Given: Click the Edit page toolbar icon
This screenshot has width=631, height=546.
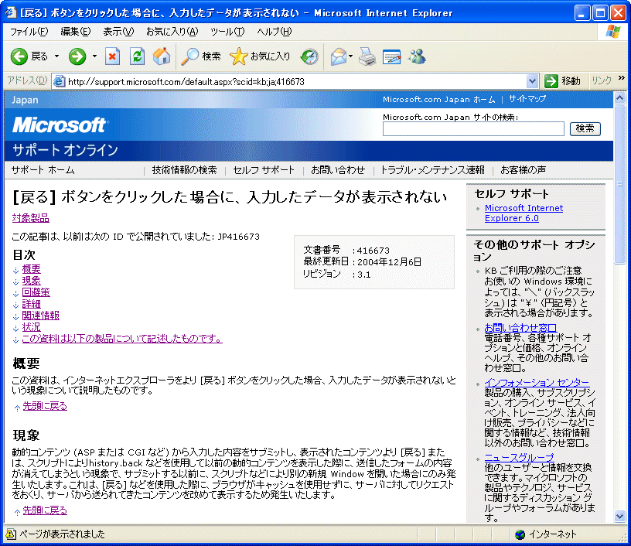Looking at the screenshot, I should click(391, 56).
